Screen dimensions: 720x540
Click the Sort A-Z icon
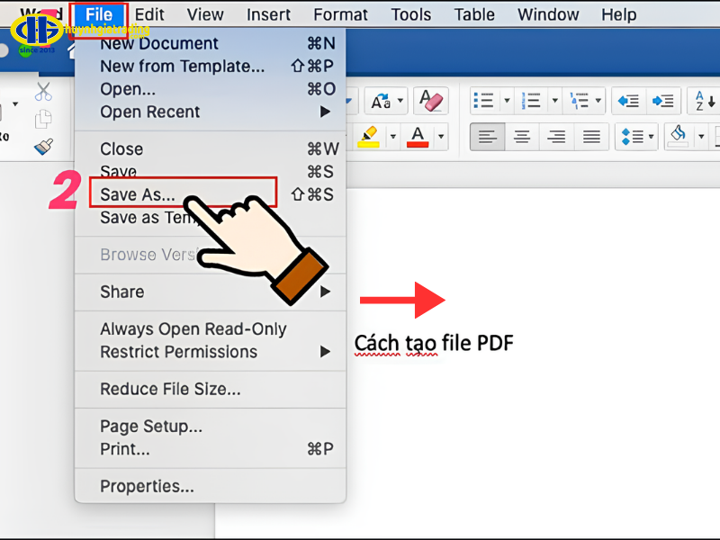[x=704, y=101]
